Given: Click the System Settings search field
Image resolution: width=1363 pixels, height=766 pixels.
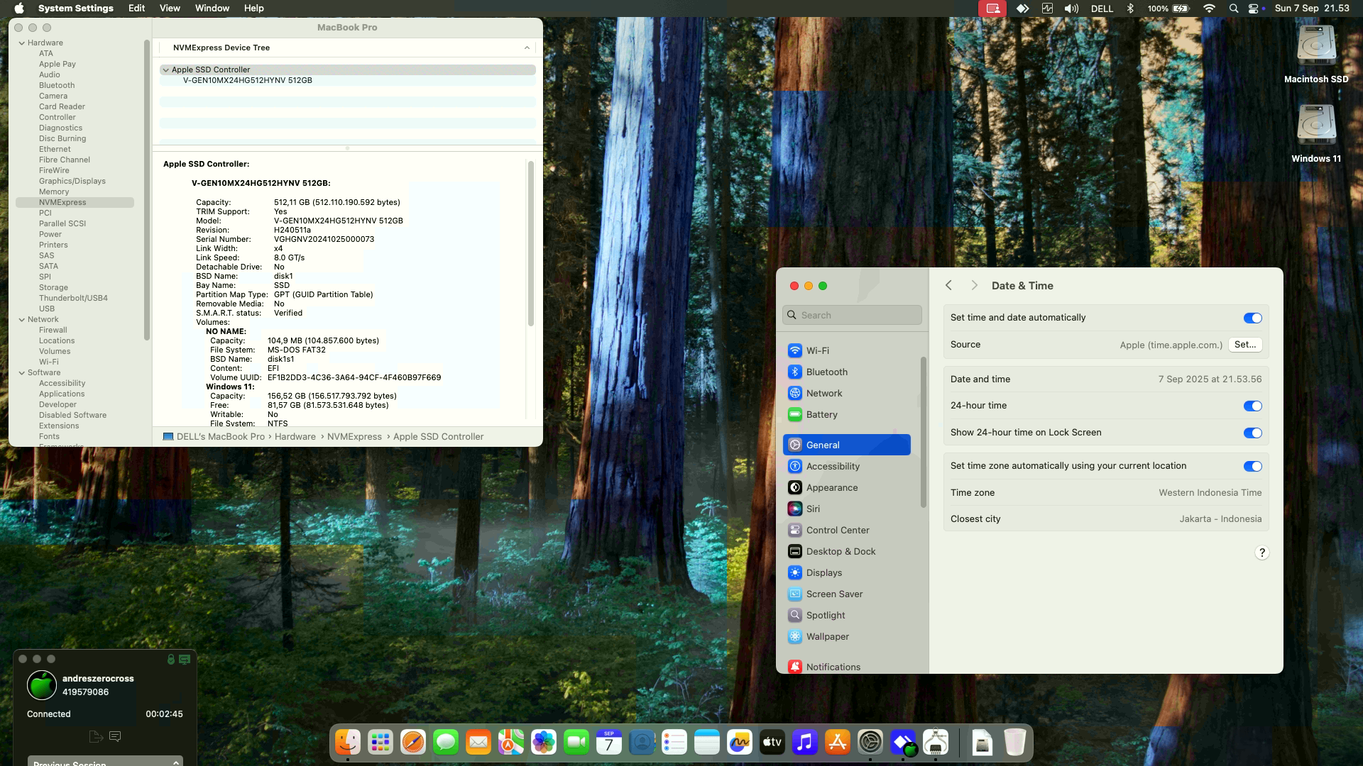Looking at the screenshot, I should pos(852,315).
